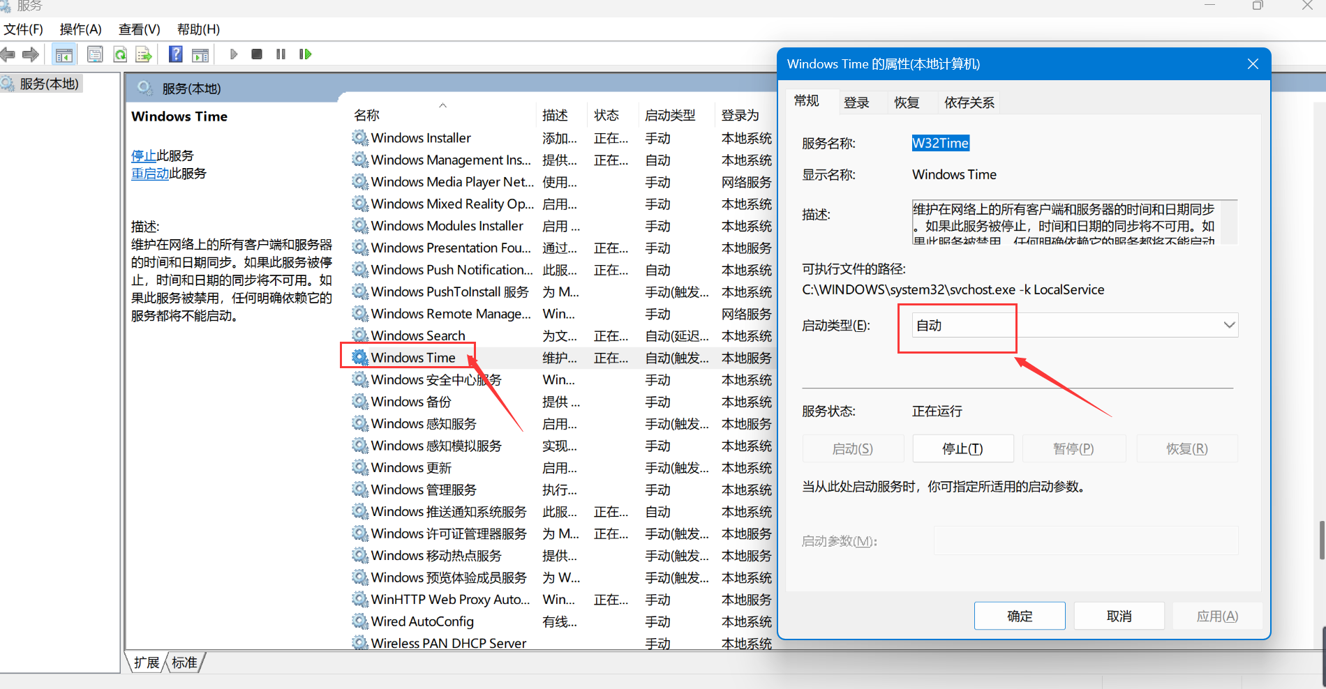
Task: Select the Windows Mixed Reality OpenXR row
Action: point(562,204)
